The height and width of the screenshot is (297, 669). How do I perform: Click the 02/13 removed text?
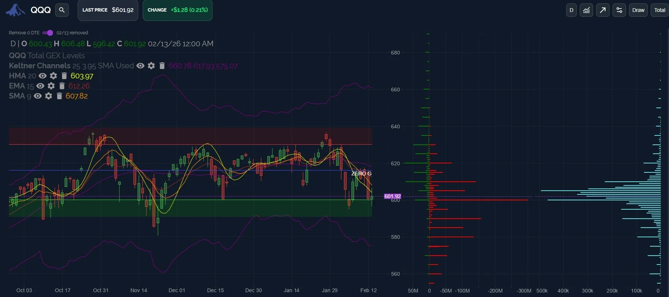click(x=72, y=33)
